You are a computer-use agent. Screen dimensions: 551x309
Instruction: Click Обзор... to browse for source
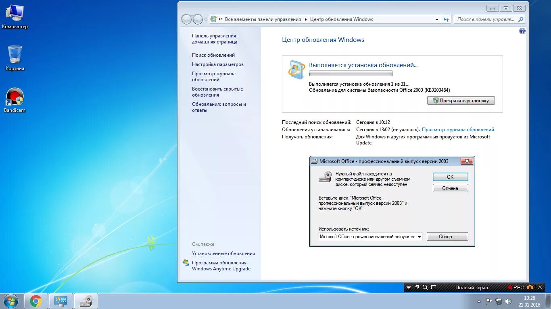click(447, 237)
